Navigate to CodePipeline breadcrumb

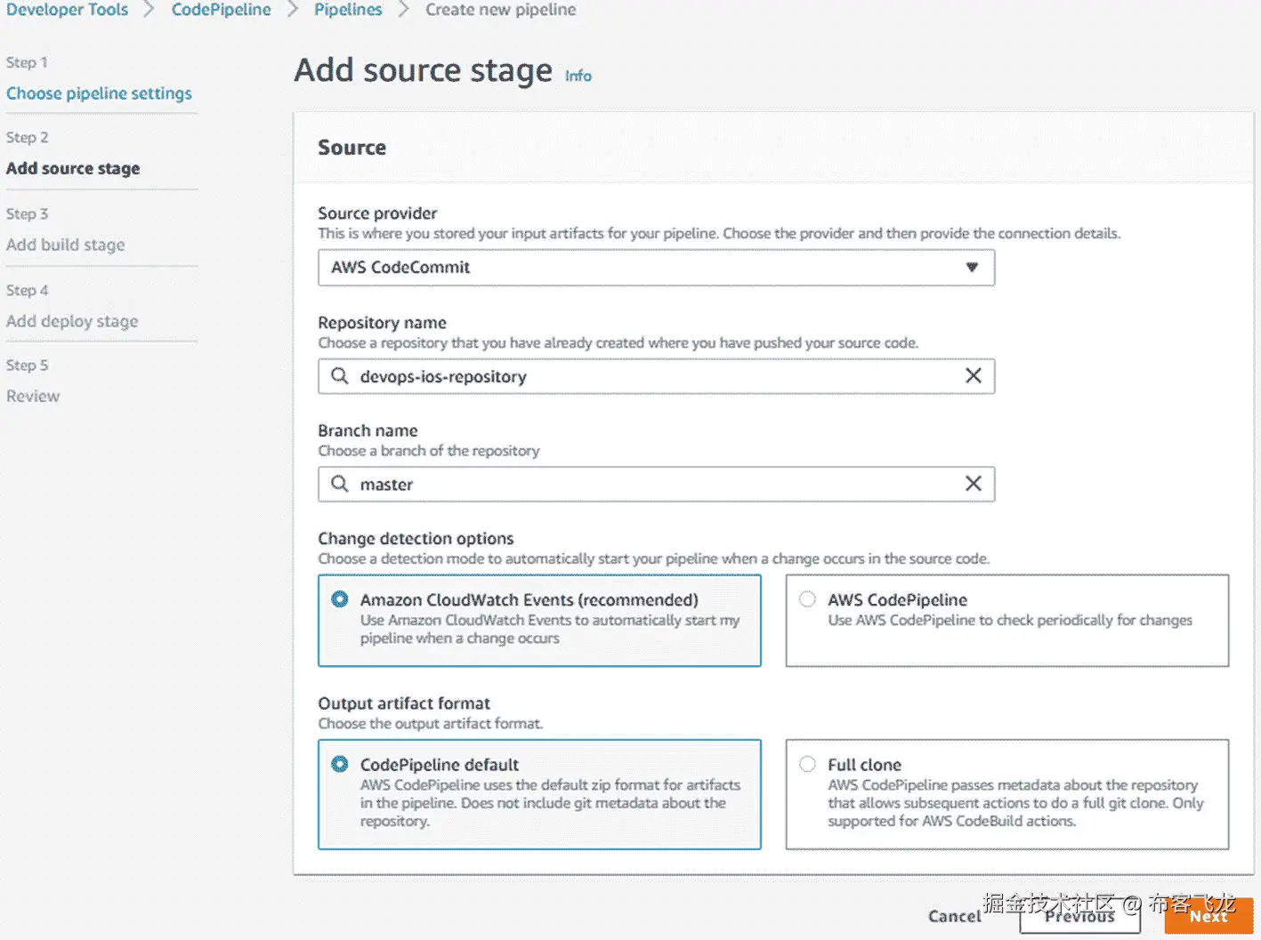point(221,10)
